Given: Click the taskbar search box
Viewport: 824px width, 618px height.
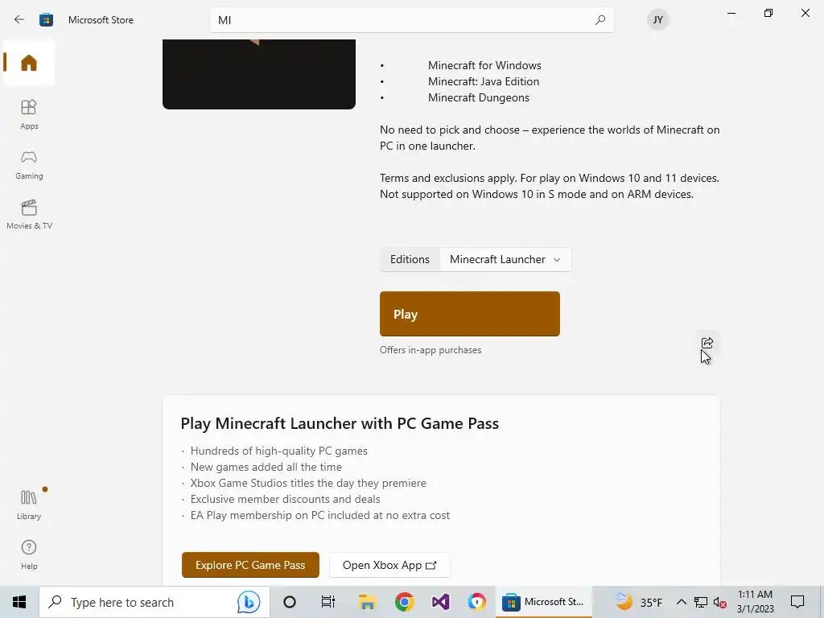Looking at the screenshot, I should (154, 602).
